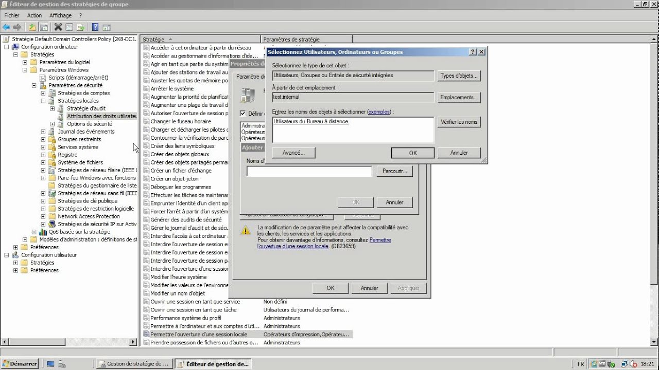This screenshot has width=659, height=370.
Task: Select policy Permettre l'ouverture d'une session locale
Action: pyautogui.click(x=199, y=335)
